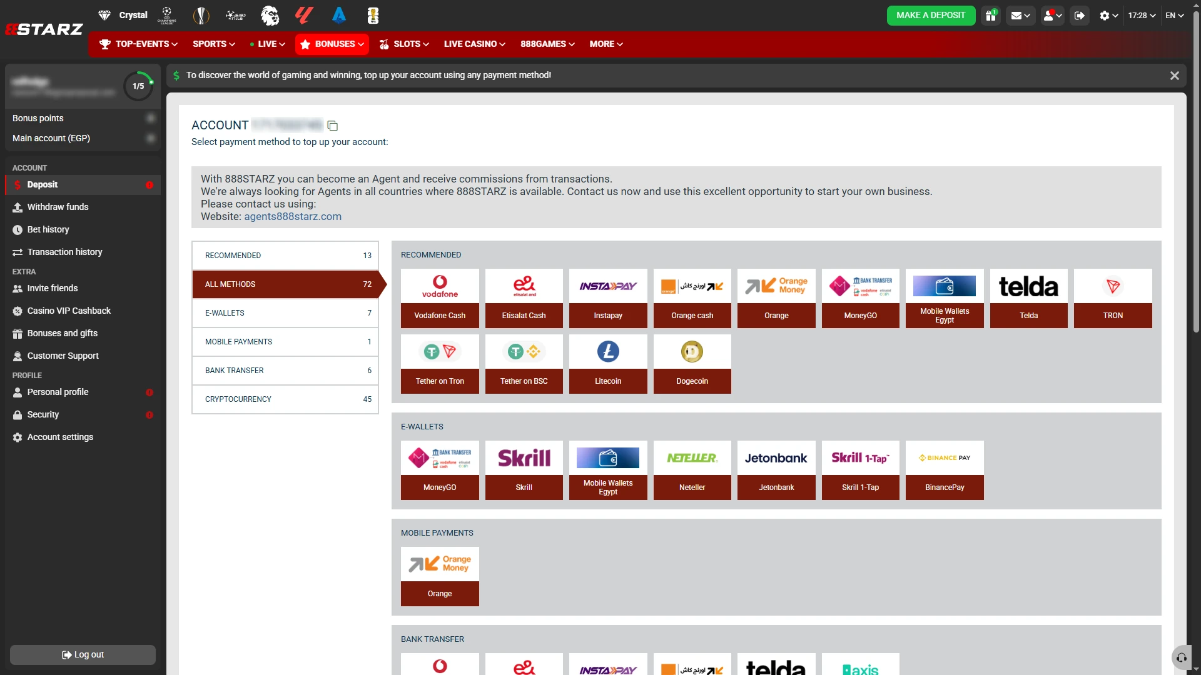Open the CRYPTOCURRENCY tab

click(285, 399)
